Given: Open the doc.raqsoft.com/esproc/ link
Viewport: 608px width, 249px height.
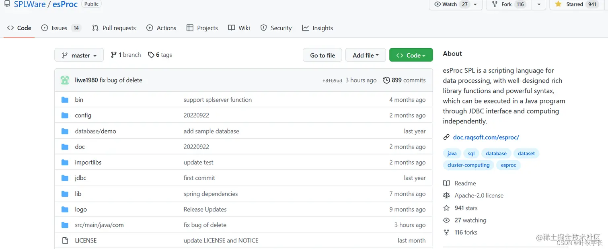Looking at the screenshot, I should tap(486, 137).
